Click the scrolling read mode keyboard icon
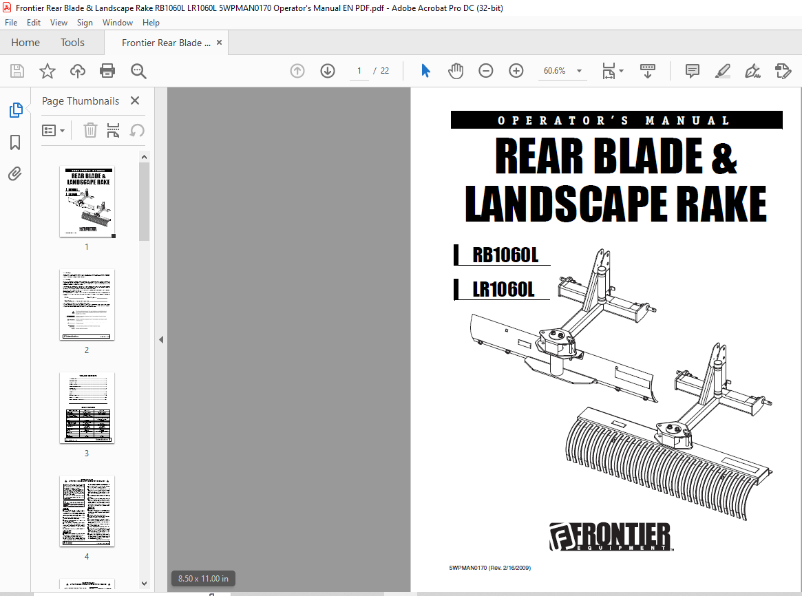 click(648, 70)
